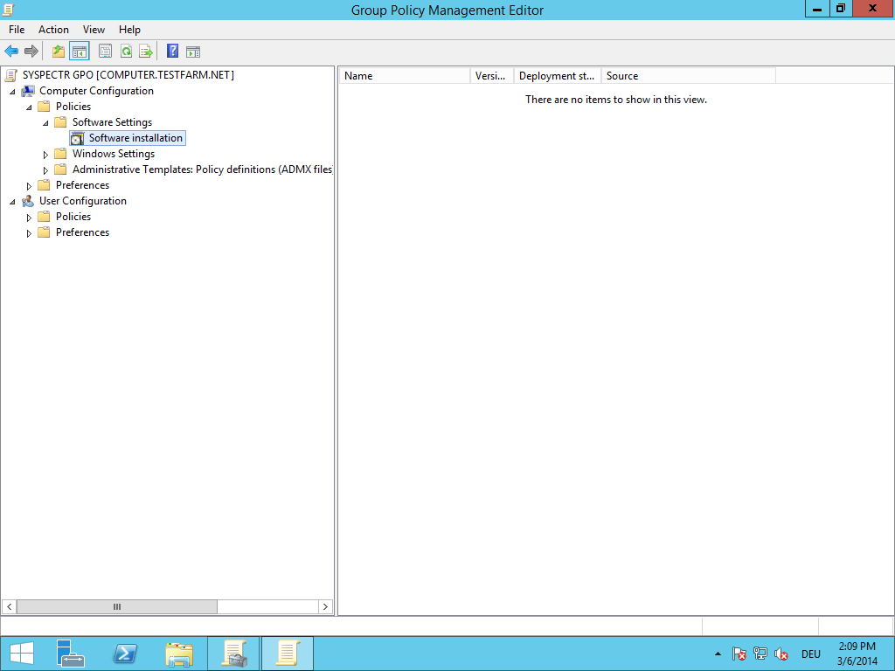Click the Refresh toolbar icon
Viewport: 895px width, 671px height.
coord(126,52)
